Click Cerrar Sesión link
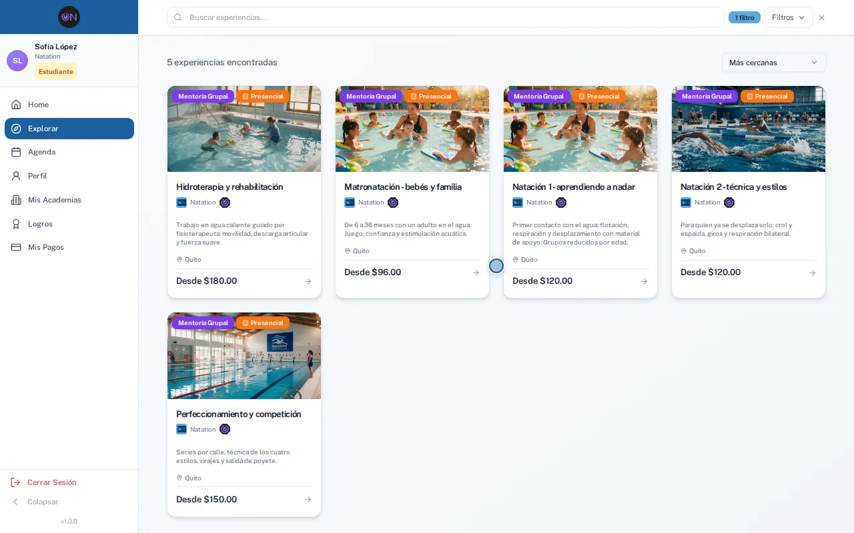Viewport: 854px width, 533px height. pyautogui.click(x=52, y=482)
